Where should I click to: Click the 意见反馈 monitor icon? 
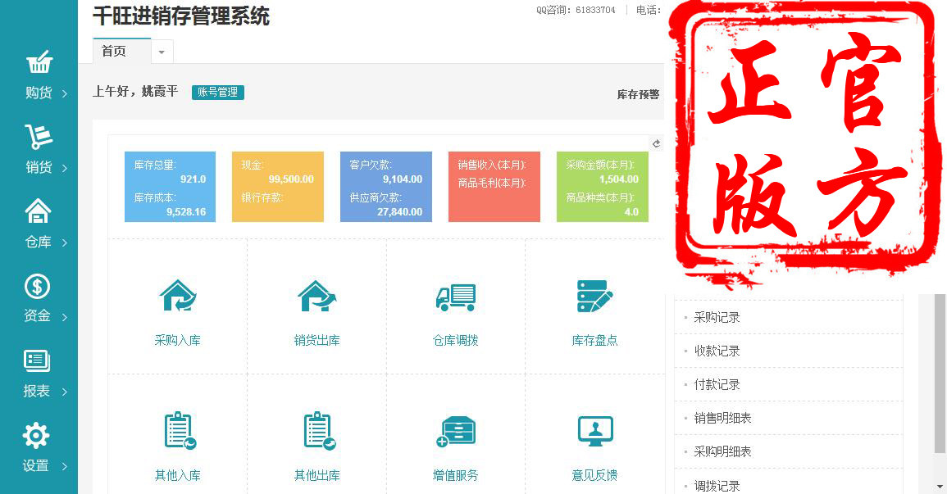[595, 431]
